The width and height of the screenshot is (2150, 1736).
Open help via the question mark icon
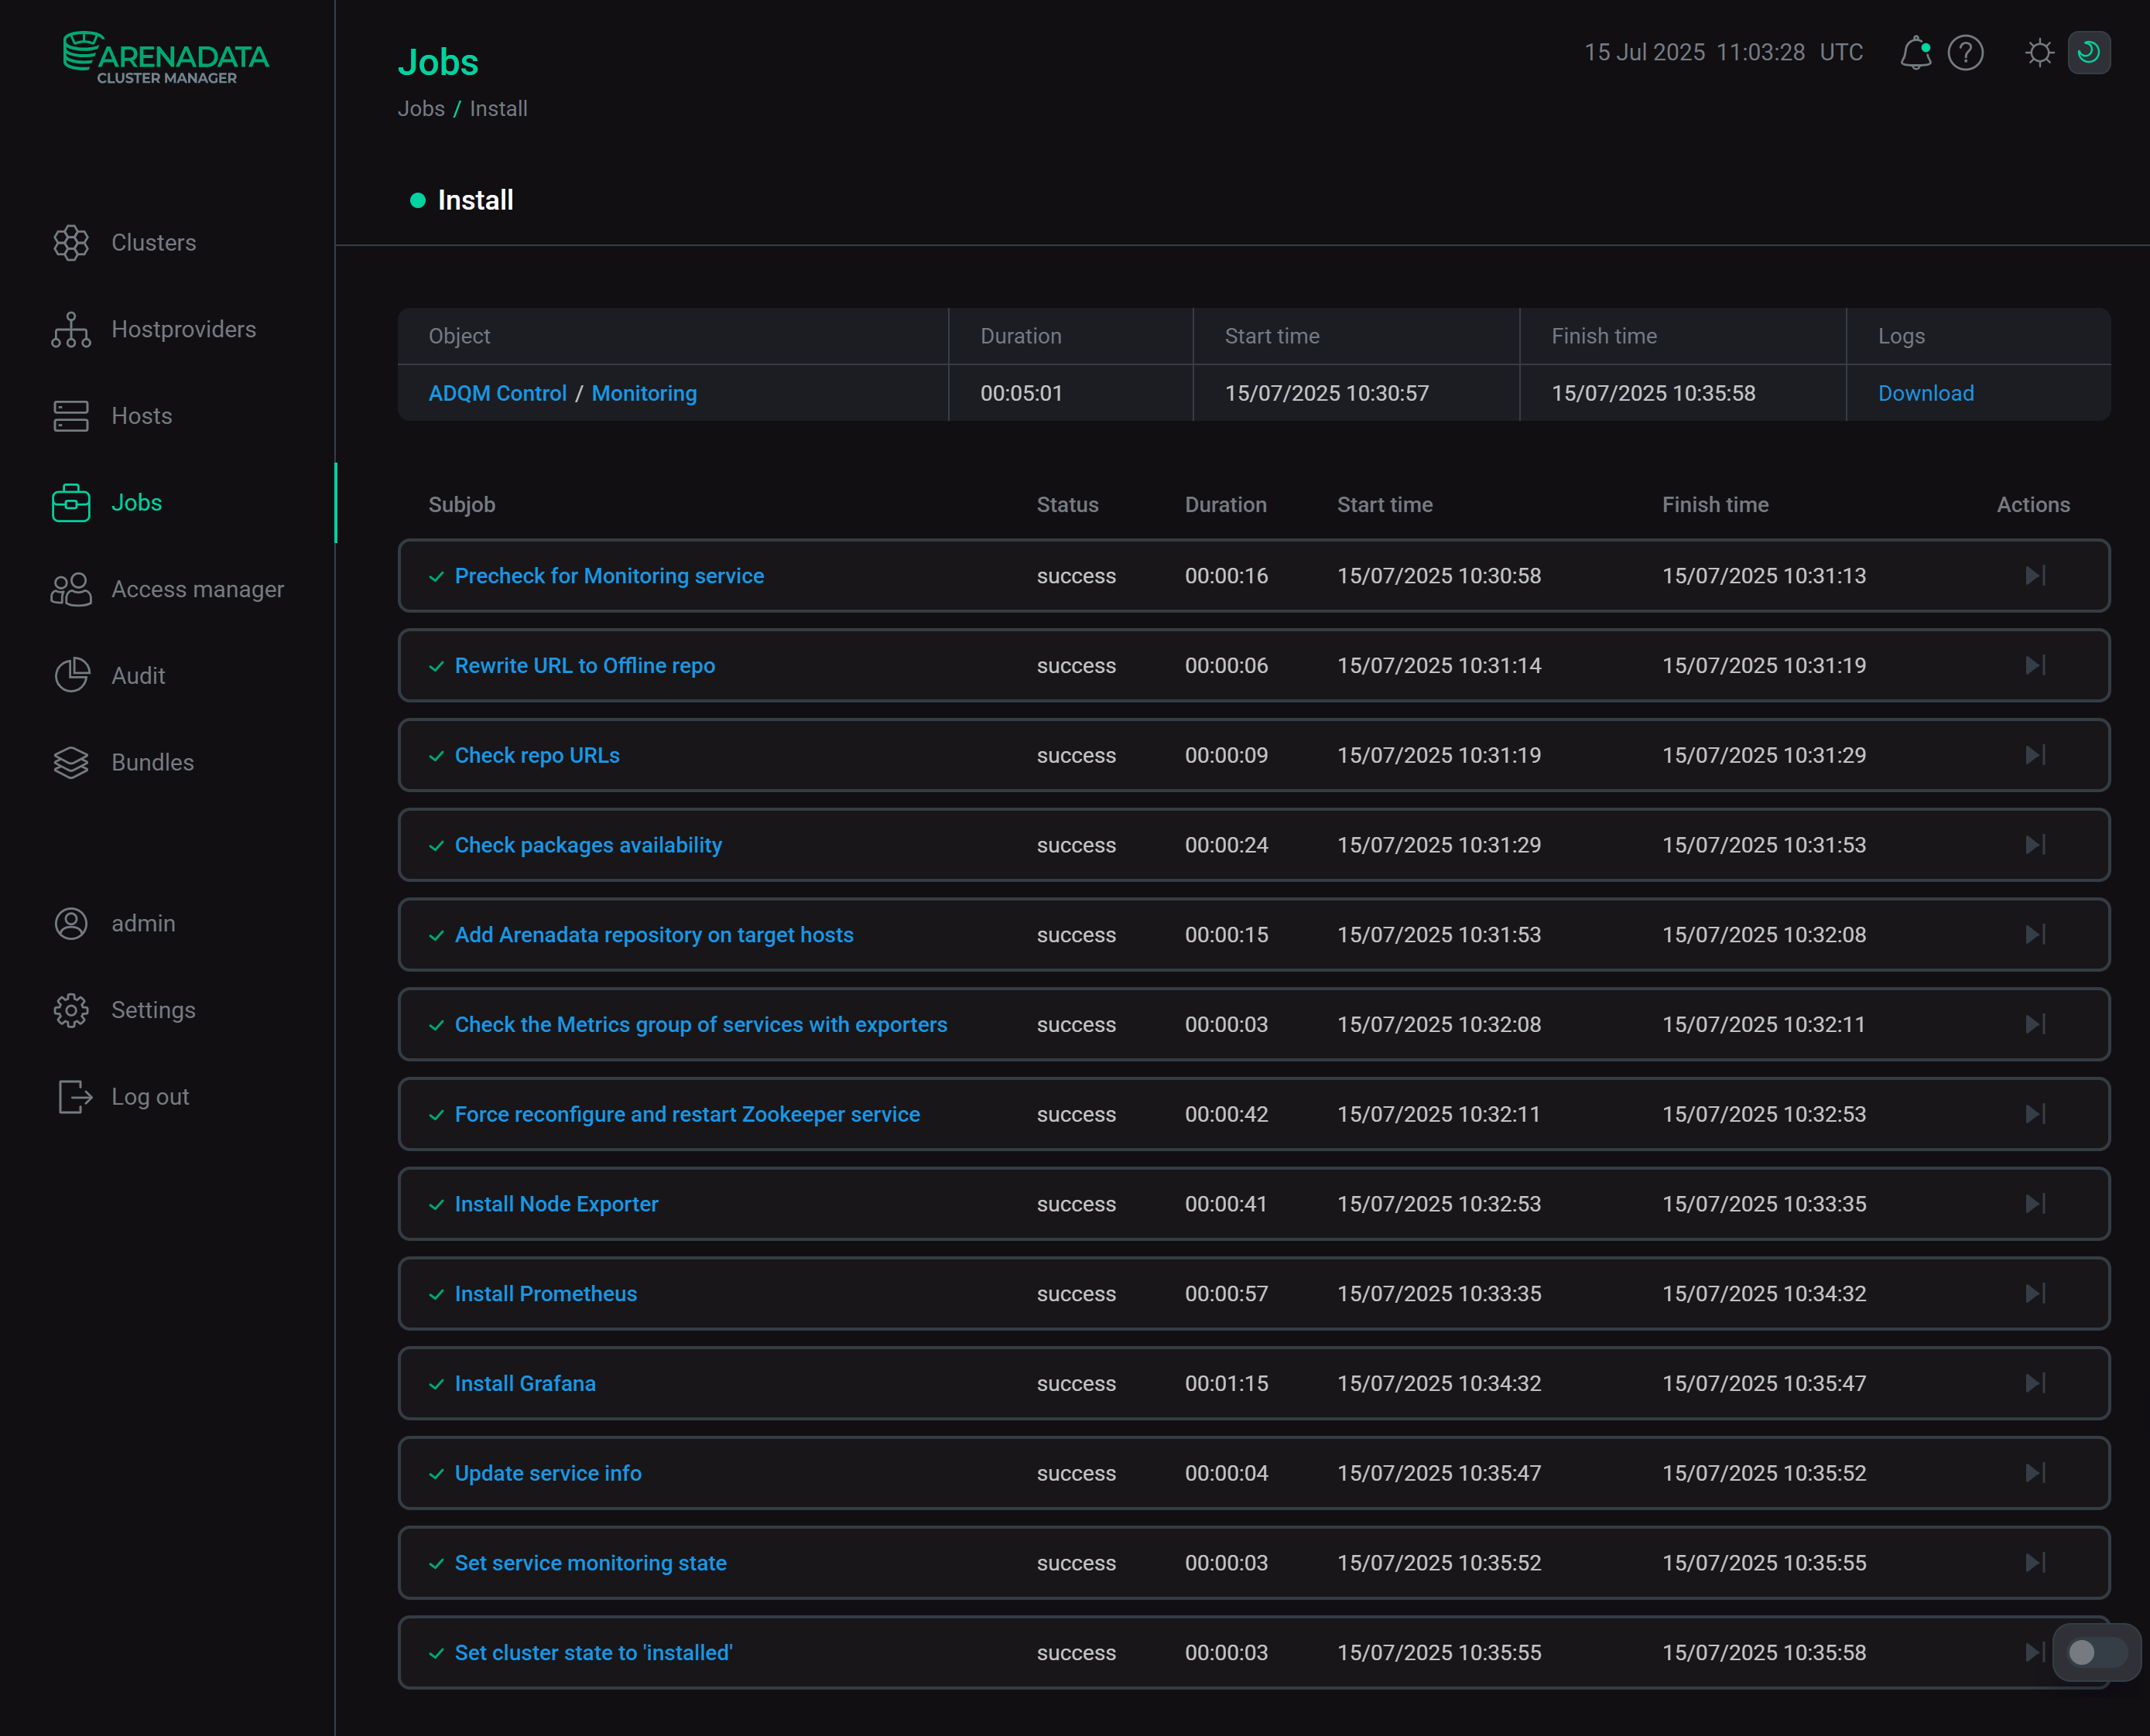pyautogui.click(x=1965, y=53)
